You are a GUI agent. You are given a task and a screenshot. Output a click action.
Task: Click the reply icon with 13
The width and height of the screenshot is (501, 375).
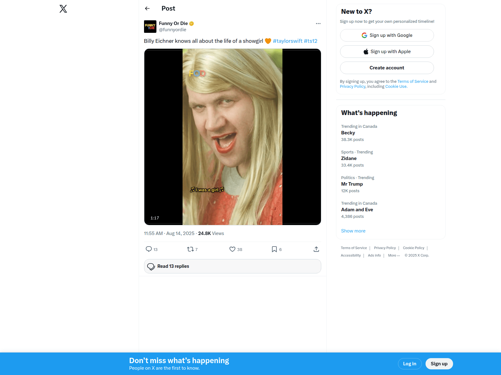click(149, 249)
